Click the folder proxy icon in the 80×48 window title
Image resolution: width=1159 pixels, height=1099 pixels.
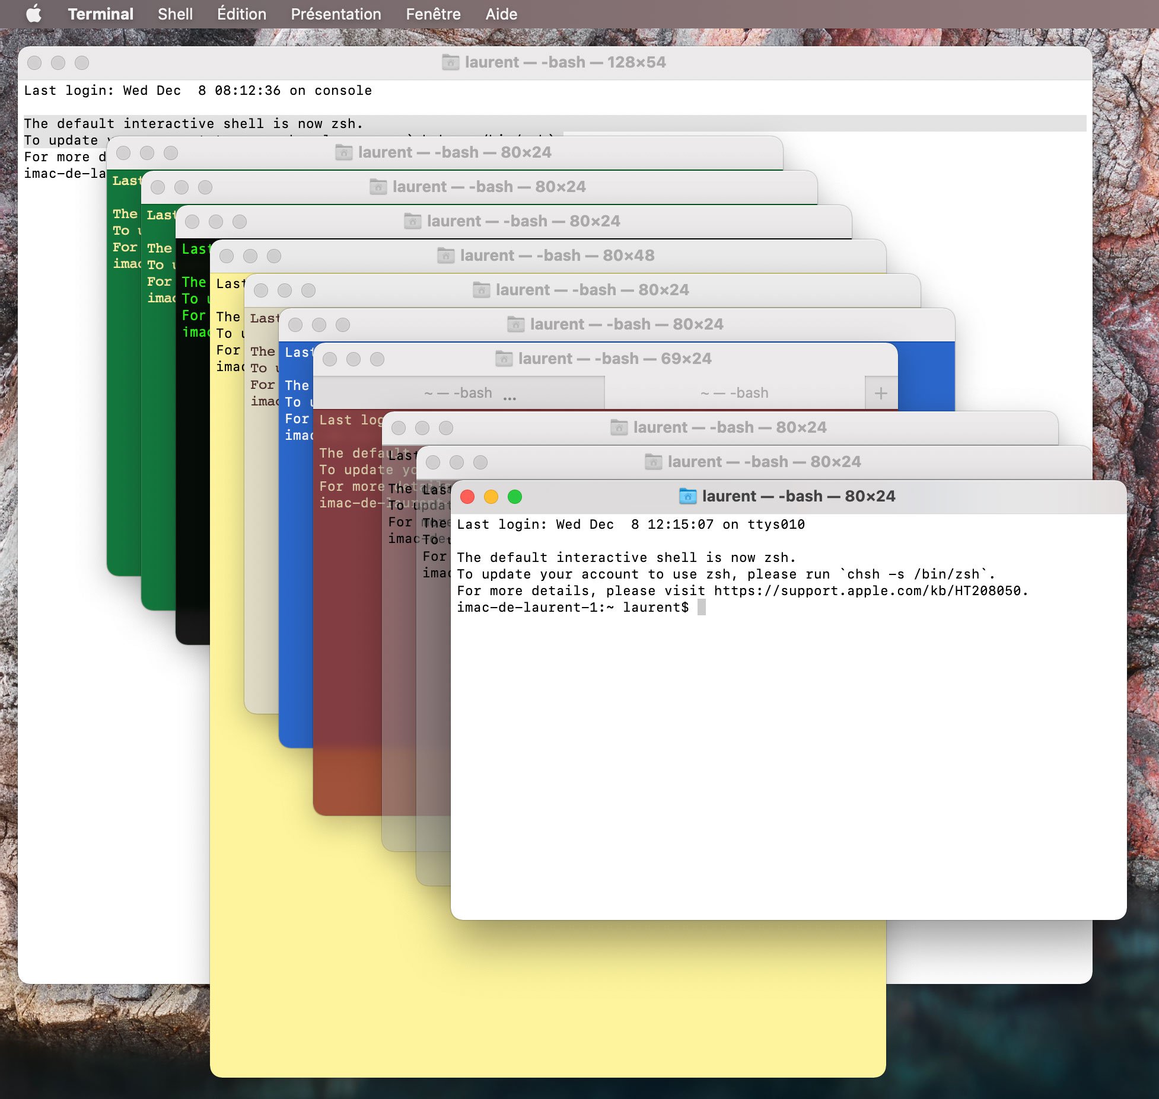(445, 255)
